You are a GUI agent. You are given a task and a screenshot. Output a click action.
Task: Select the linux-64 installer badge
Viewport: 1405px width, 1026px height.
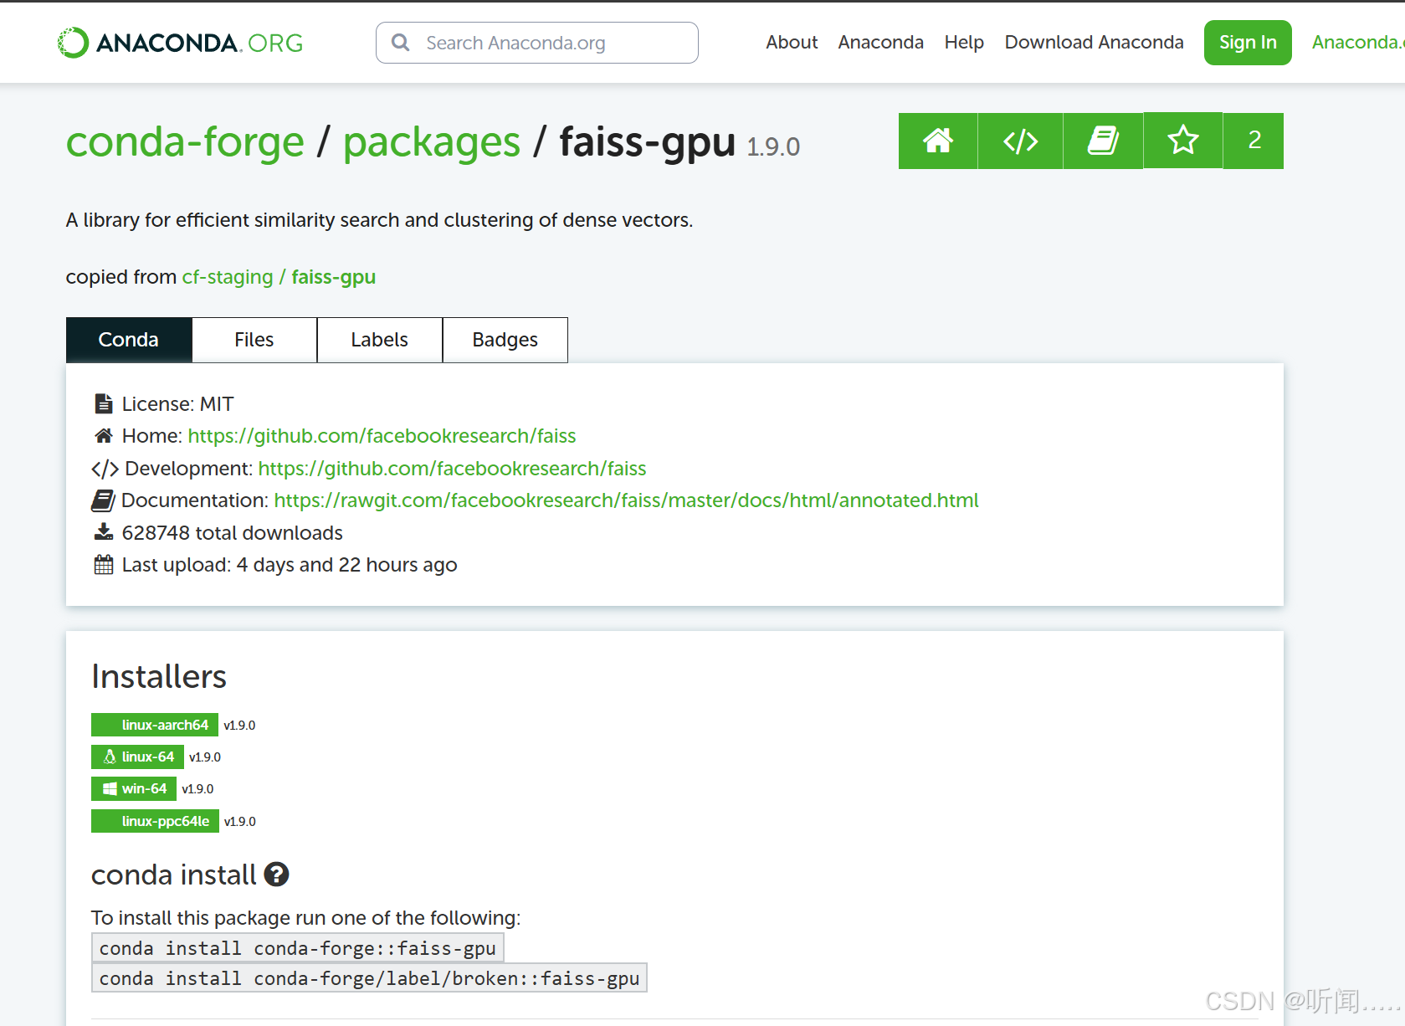(137, 757)
